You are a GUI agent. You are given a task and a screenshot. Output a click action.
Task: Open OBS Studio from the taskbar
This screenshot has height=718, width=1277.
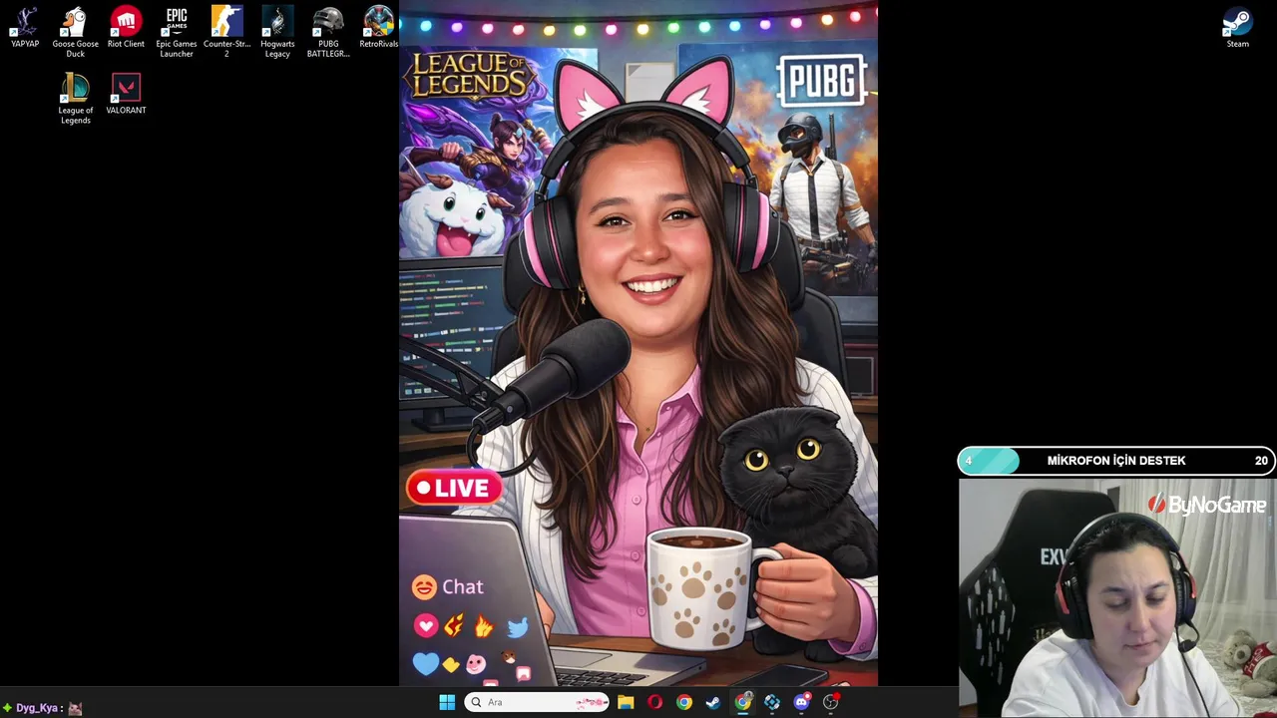click(x=831, y=702)
